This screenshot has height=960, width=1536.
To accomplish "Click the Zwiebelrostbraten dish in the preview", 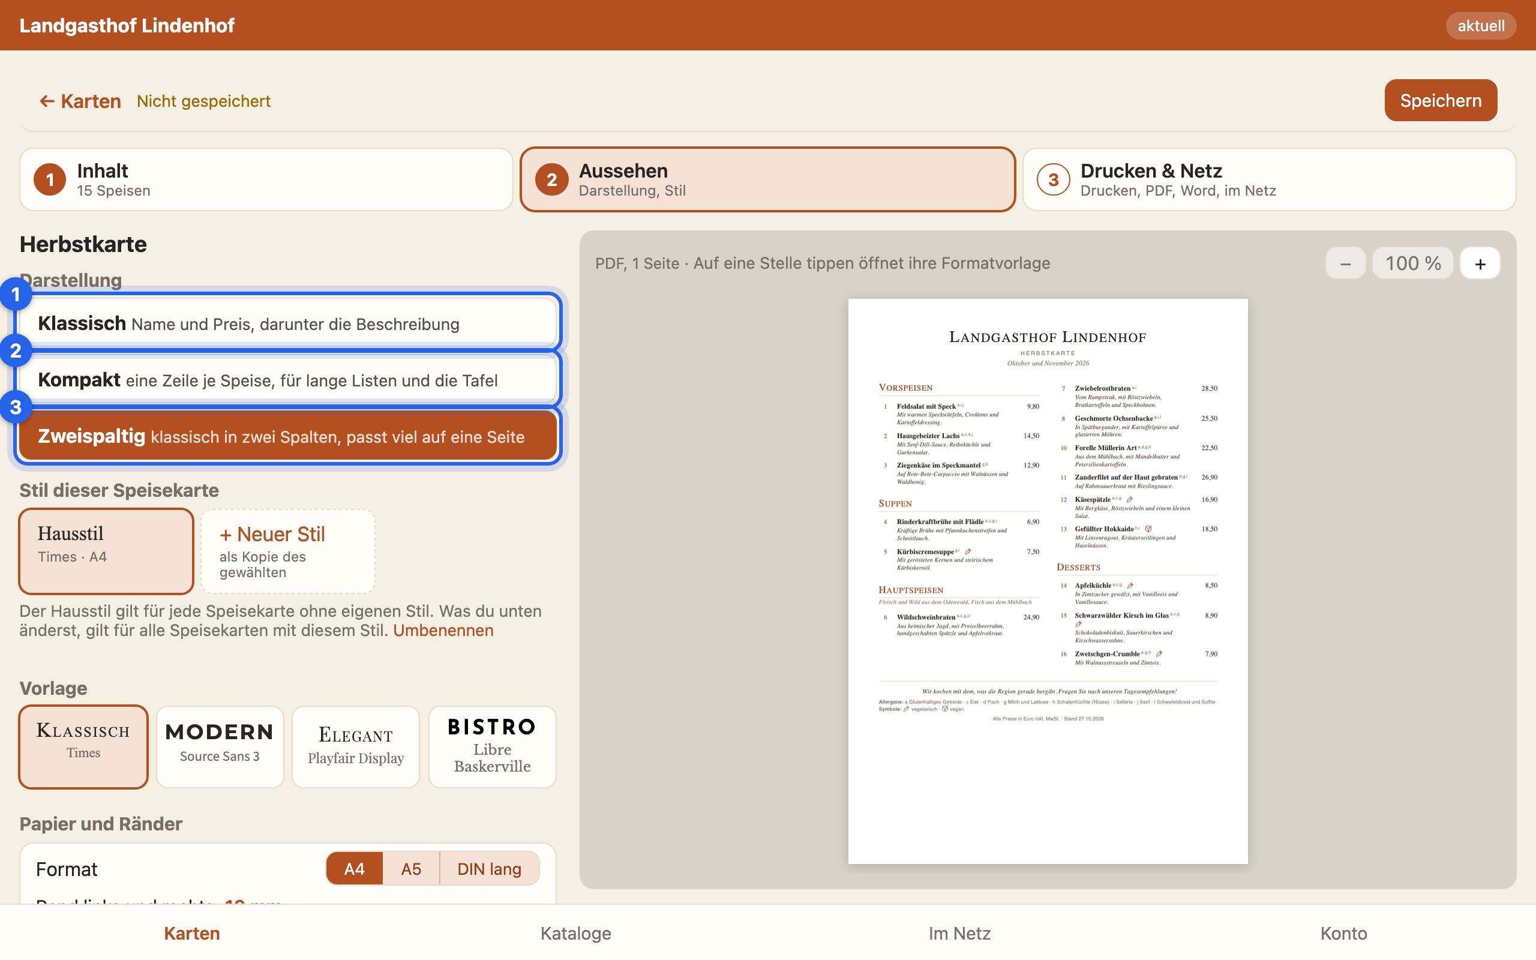I will tap(1102, 389).
